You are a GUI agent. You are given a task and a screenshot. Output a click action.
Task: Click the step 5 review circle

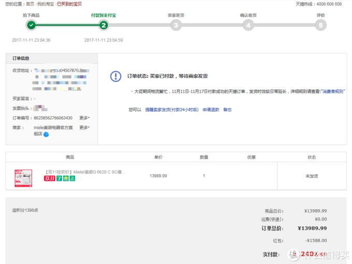click(320, 25)
